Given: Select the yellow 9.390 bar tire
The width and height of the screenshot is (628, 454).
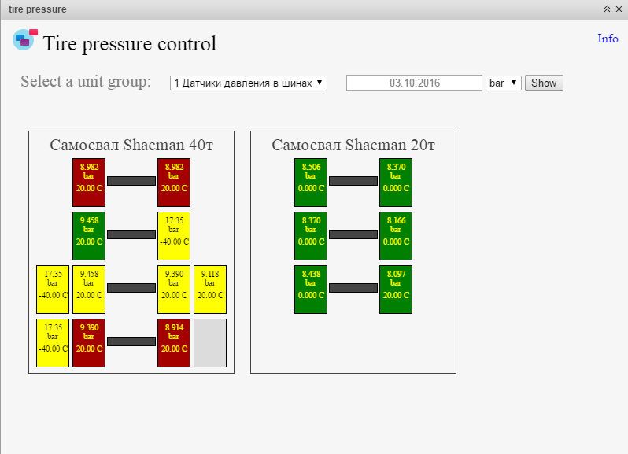Looking at the screenshot, I should click(x=174, y=289).
